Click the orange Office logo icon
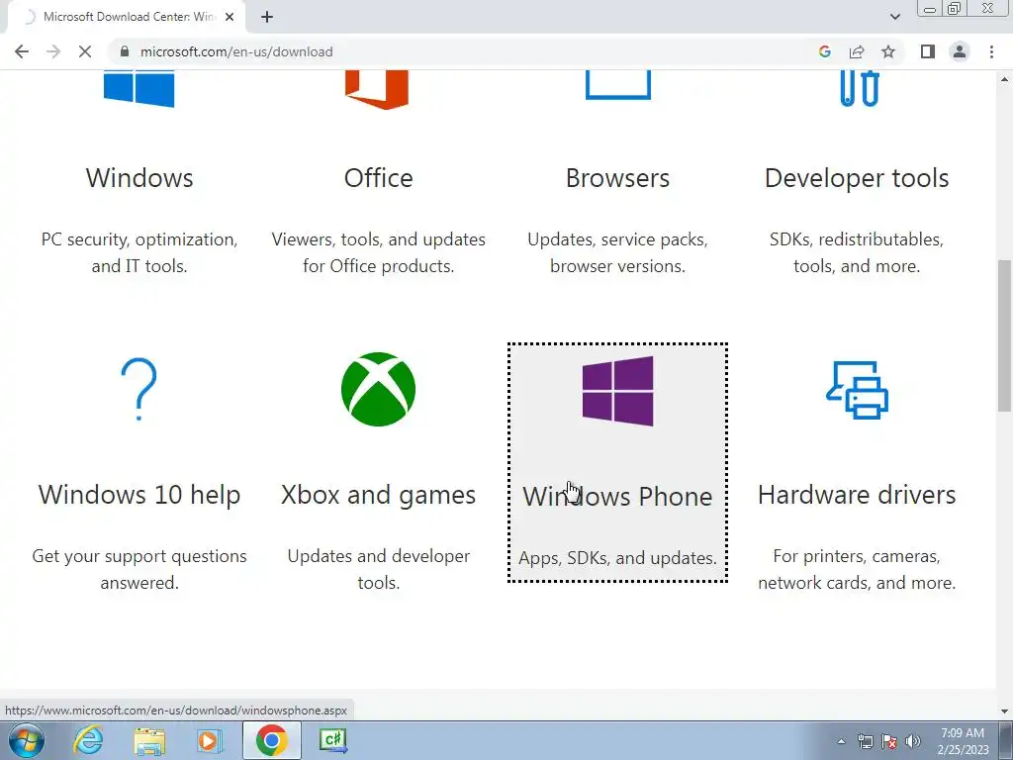 click(377, 90)
